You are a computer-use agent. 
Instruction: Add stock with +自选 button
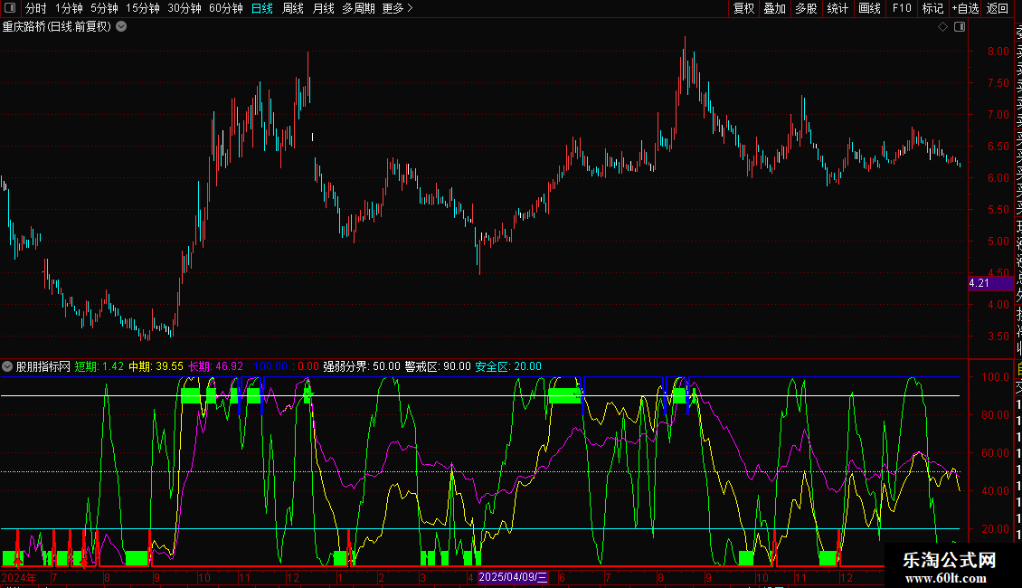[965, 8]
